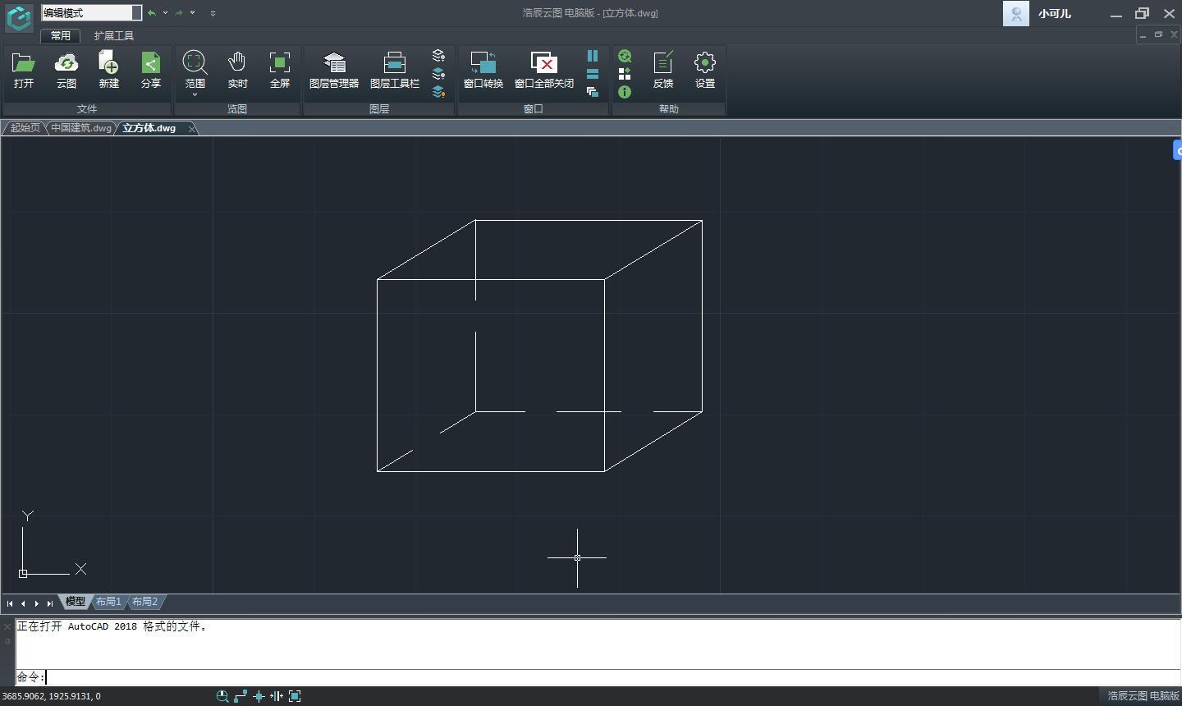Click the 窗口转换 window switch icon
The width and height of the screenshot is (1182, 706).
pyautogui.click(x=483, y=70)
